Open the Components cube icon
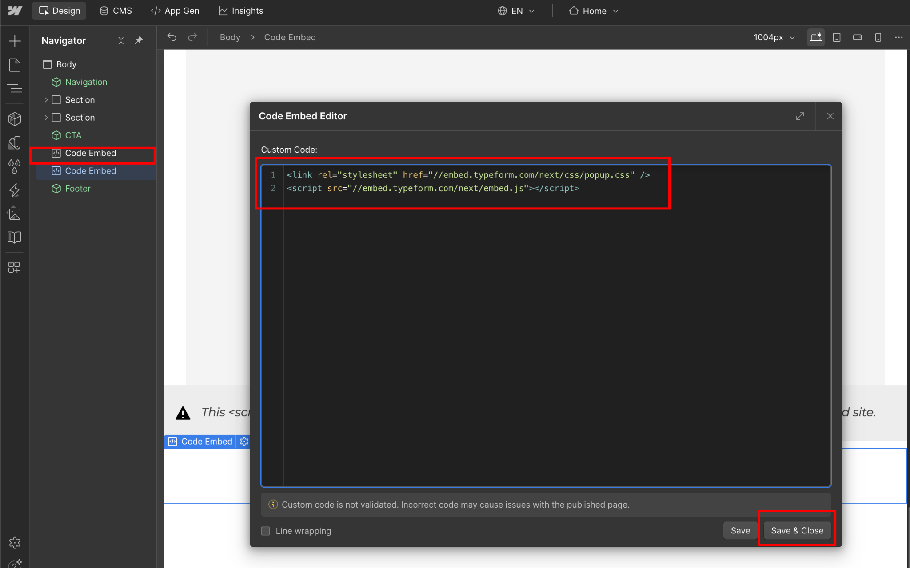 coord(15,118)
